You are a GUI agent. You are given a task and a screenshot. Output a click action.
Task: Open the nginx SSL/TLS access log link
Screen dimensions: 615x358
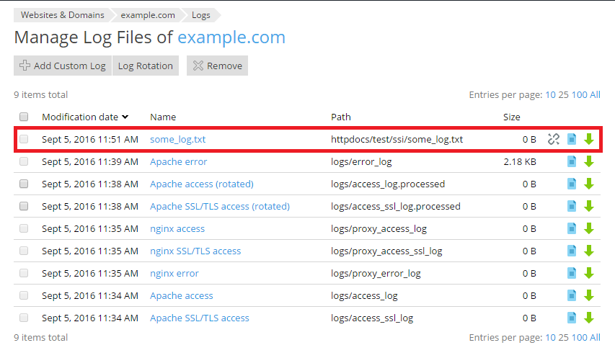coord(195,251)
